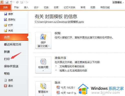Click the 另存为 icon in sidebar
Screen dimensions: 125x96
tap(5, 19)
